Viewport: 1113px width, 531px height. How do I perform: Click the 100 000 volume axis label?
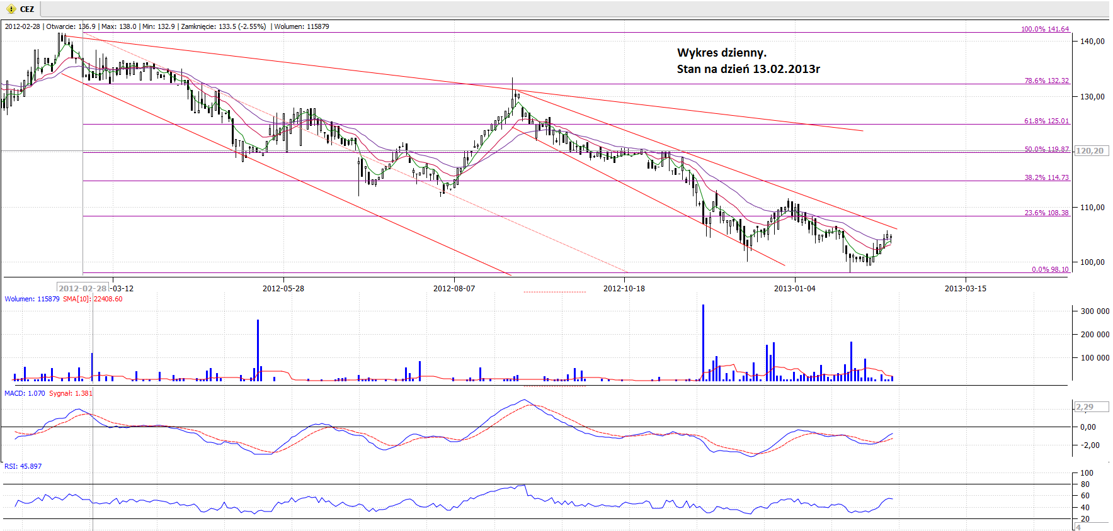(1095, 358)
